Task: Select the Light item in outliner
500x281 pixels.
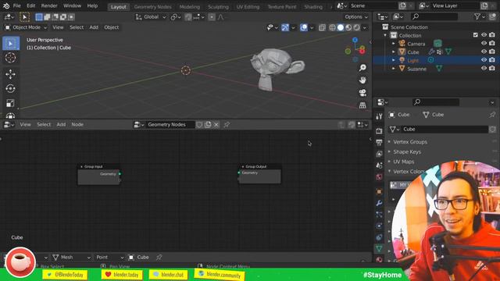Action: [412, 60]
